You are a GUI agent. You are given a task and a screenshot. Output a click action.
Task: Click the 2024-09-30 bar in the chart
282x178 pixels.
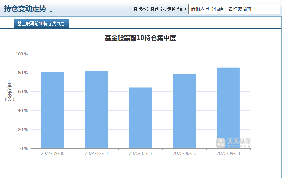[52, 110]
